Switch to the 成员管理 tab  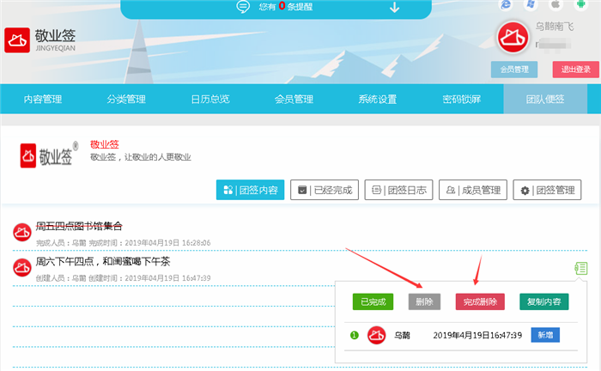473,190
